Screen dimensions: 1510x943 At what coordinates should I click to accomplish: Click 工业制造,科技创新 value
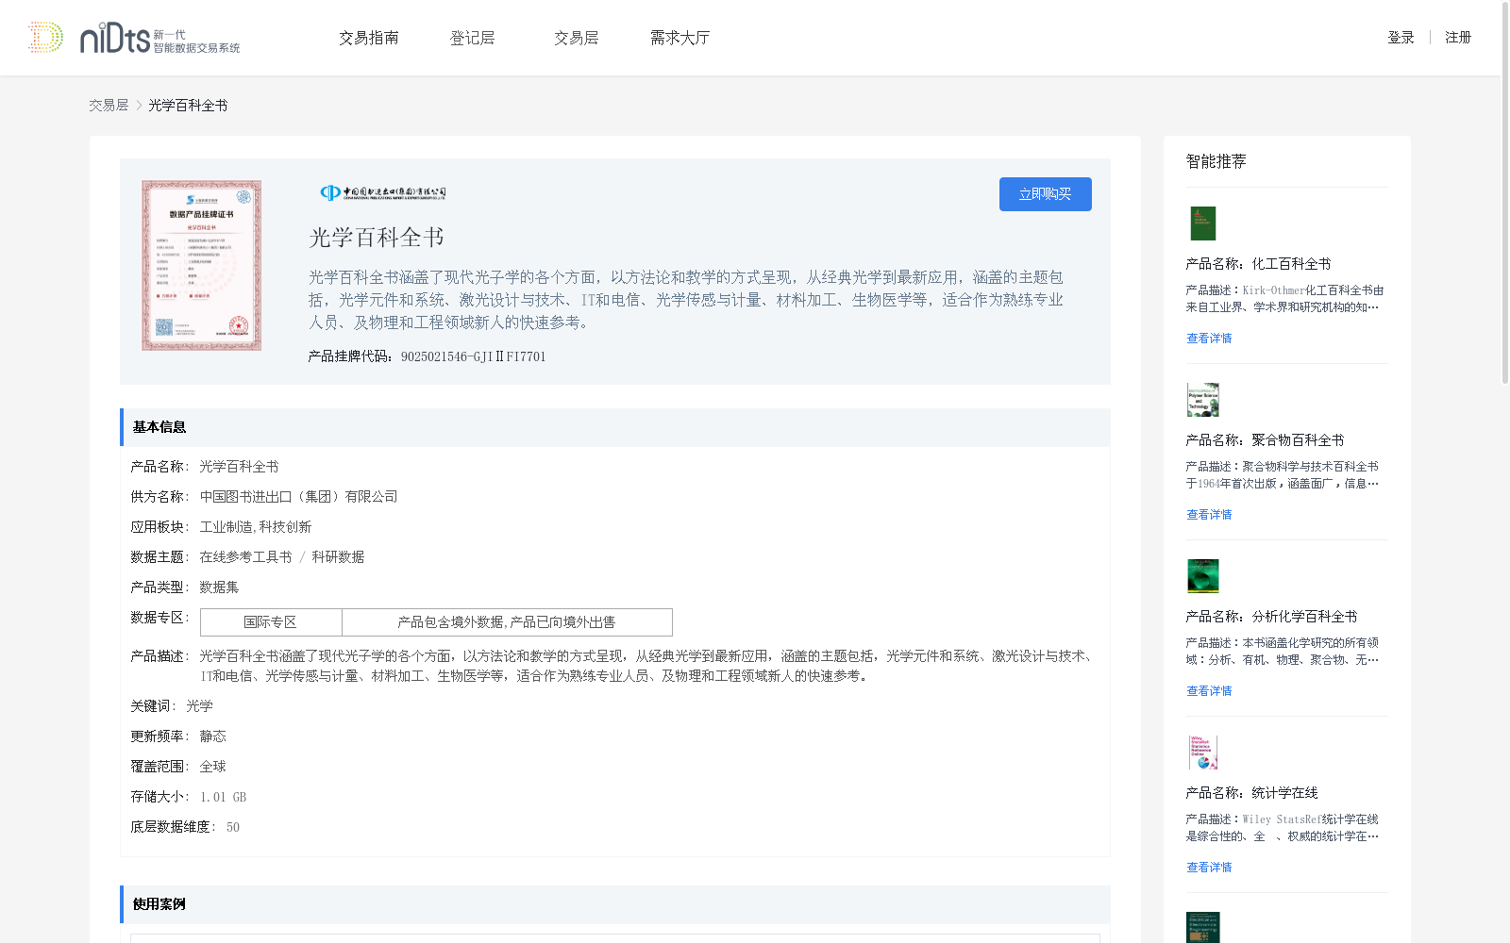(x=256, y=527)
